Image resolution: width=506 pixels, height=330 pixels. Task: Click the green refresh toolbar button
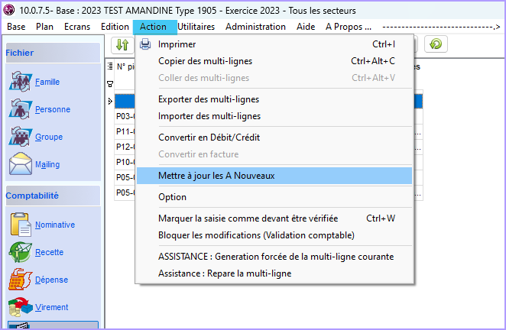point(436,44)
